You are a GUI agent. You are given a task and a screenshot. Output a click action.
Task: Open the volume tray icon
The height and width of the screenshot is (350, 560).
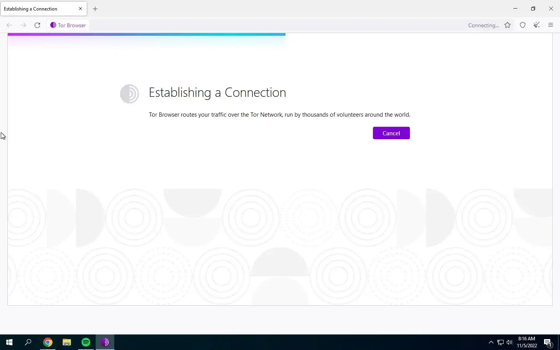[509, 342]
